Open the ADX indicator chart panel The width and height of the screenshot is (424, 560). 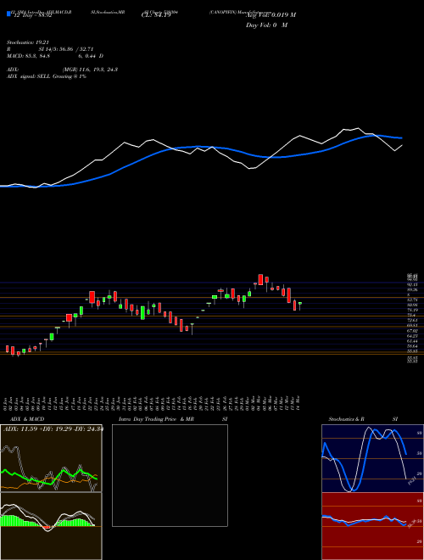pyautogui.click(x=51, y=458)
